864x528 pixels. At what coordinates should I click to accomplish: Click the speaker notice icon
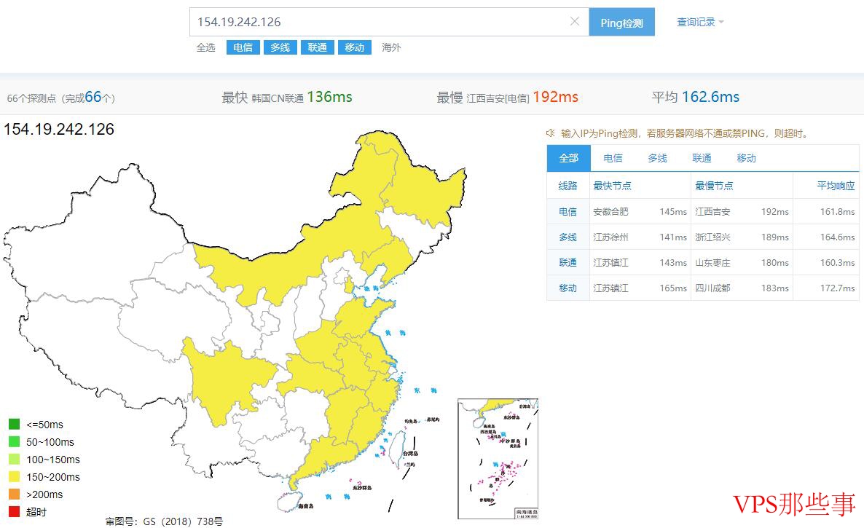click(551, 133)
